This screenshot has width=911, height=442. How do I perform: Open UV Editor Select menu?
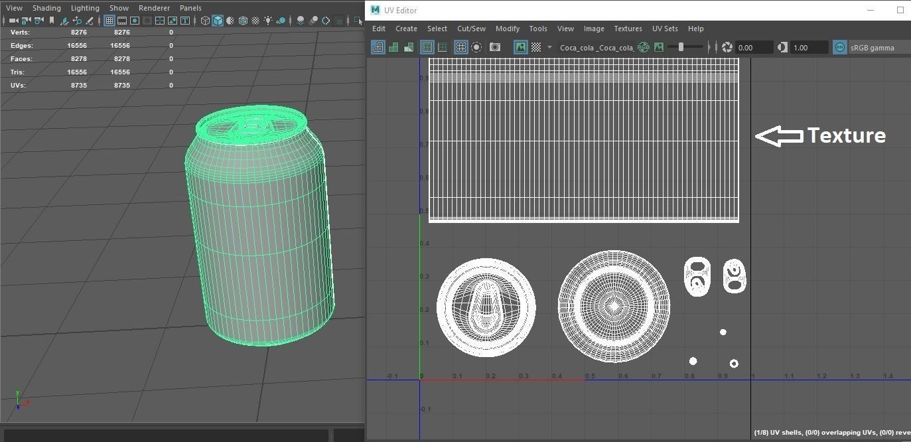point(437,29)
